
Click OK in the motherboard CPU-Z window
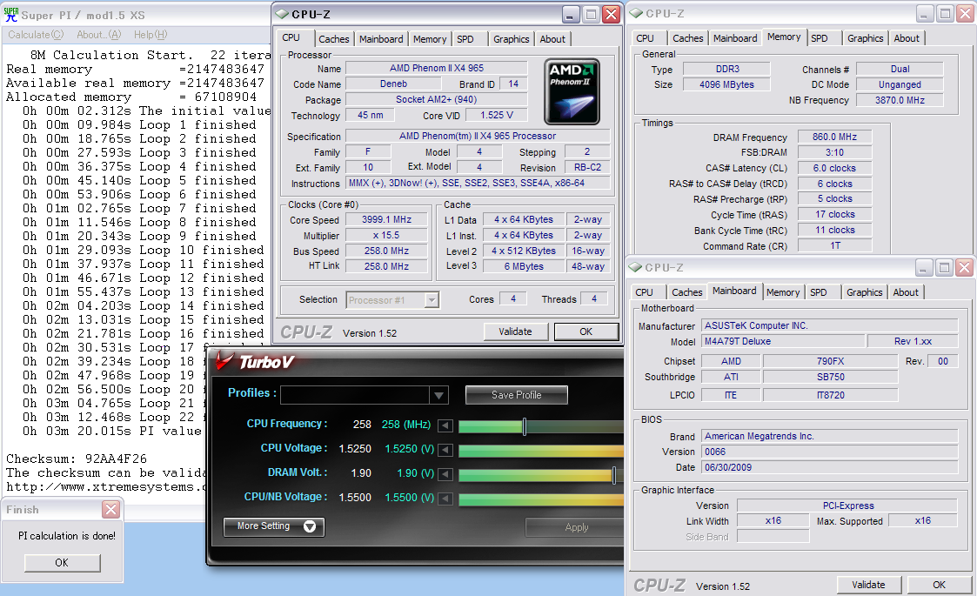pyautogui.click(x=939, y=585)
